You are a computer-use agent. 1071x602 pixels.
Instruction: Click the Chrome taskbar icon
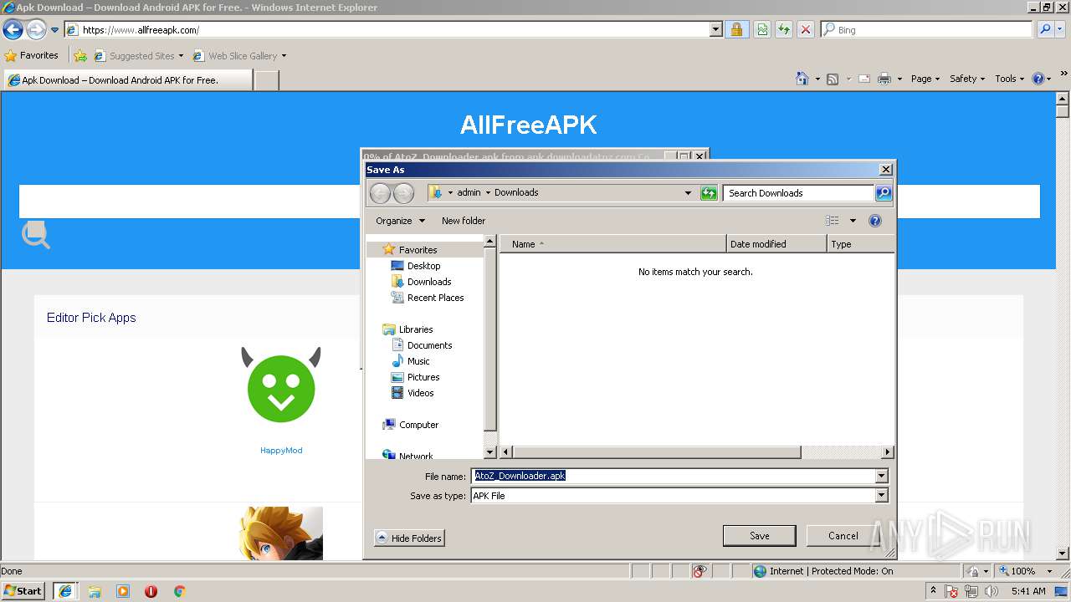pos(179,591)
